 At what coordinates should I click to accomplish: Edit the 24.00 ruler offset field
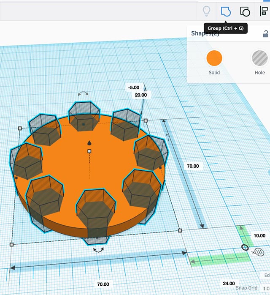(229, 283)
